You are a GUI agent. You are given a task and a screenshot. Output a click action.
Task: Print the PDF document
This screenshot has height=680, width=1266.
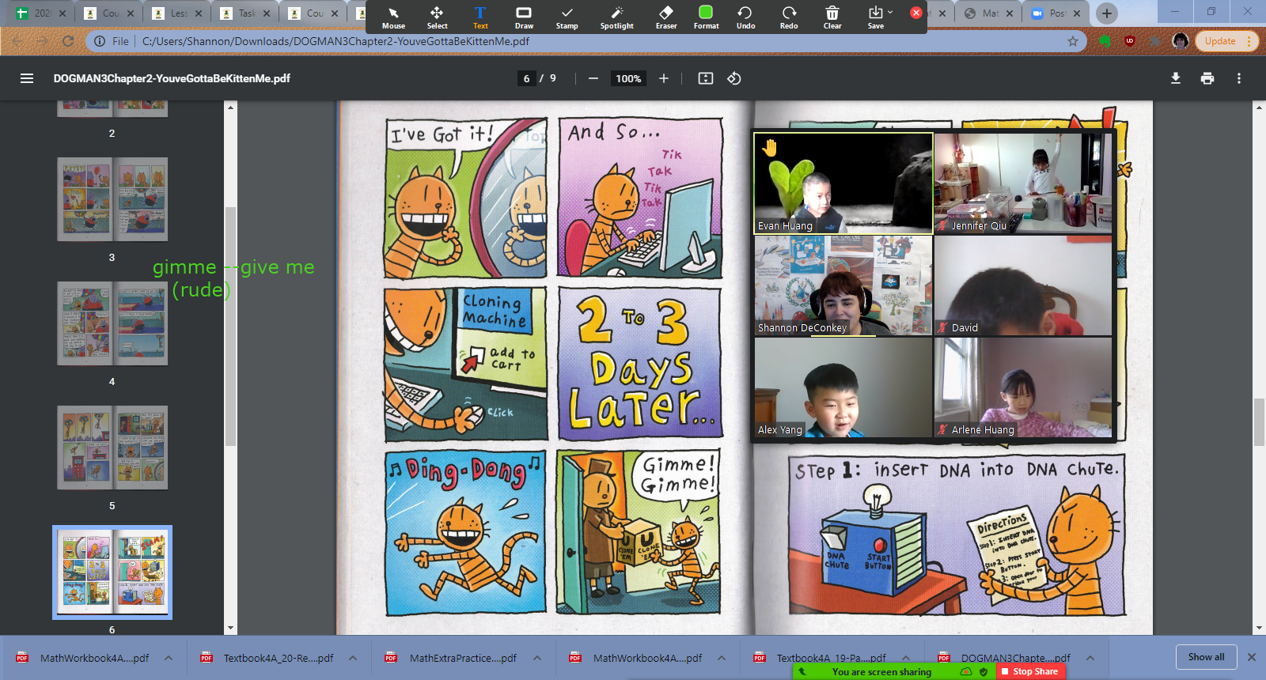(x=1207, y=78)
